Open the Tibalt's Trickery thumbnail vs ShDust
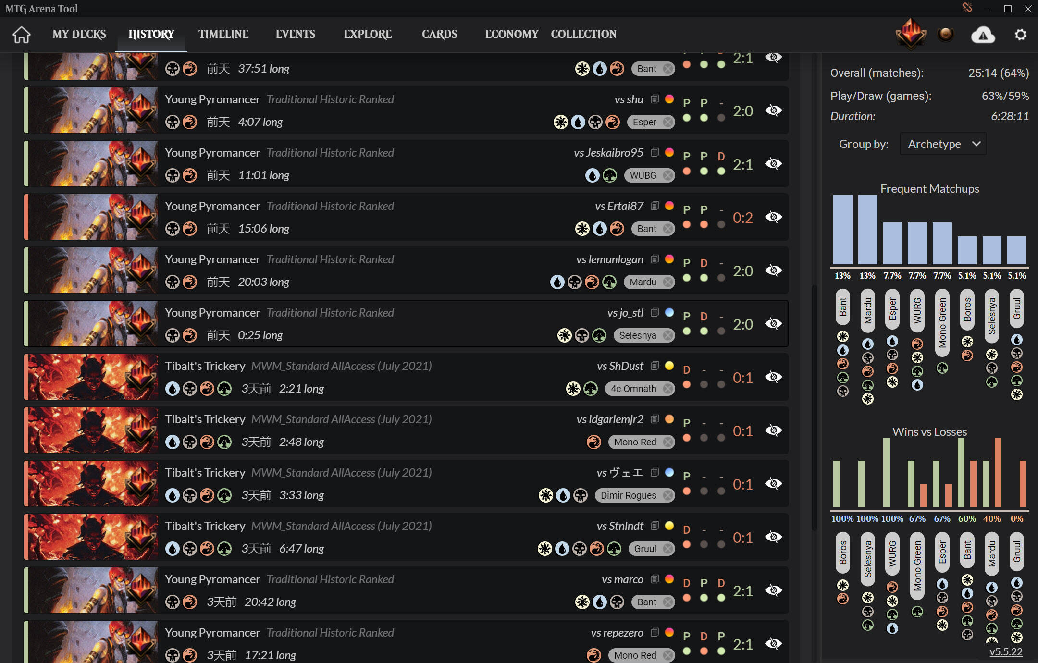 point(93,377)
